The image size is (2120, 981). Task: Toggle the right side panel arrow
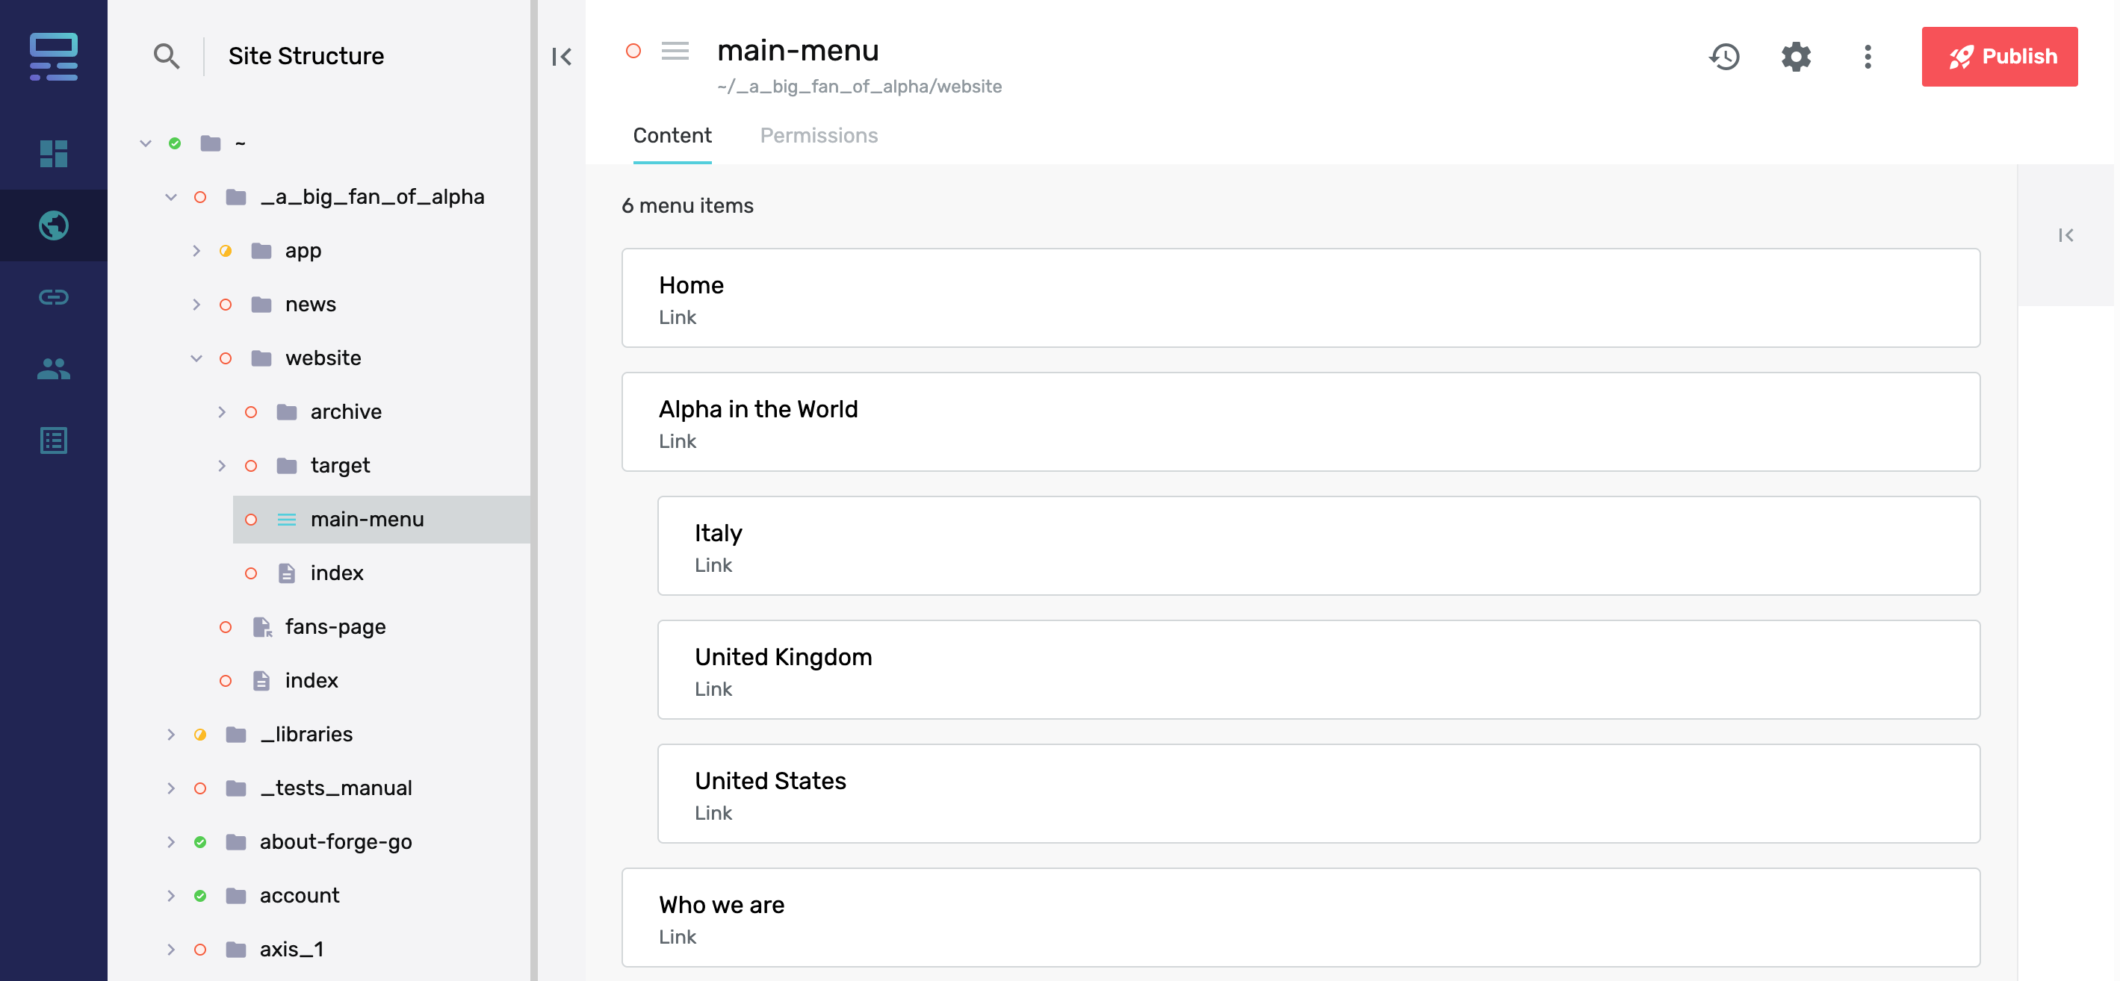(x=2065, y=235)
